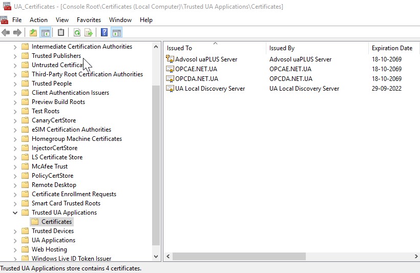Go back with the Back arrow toolbar icon

(x=6, y=33)
